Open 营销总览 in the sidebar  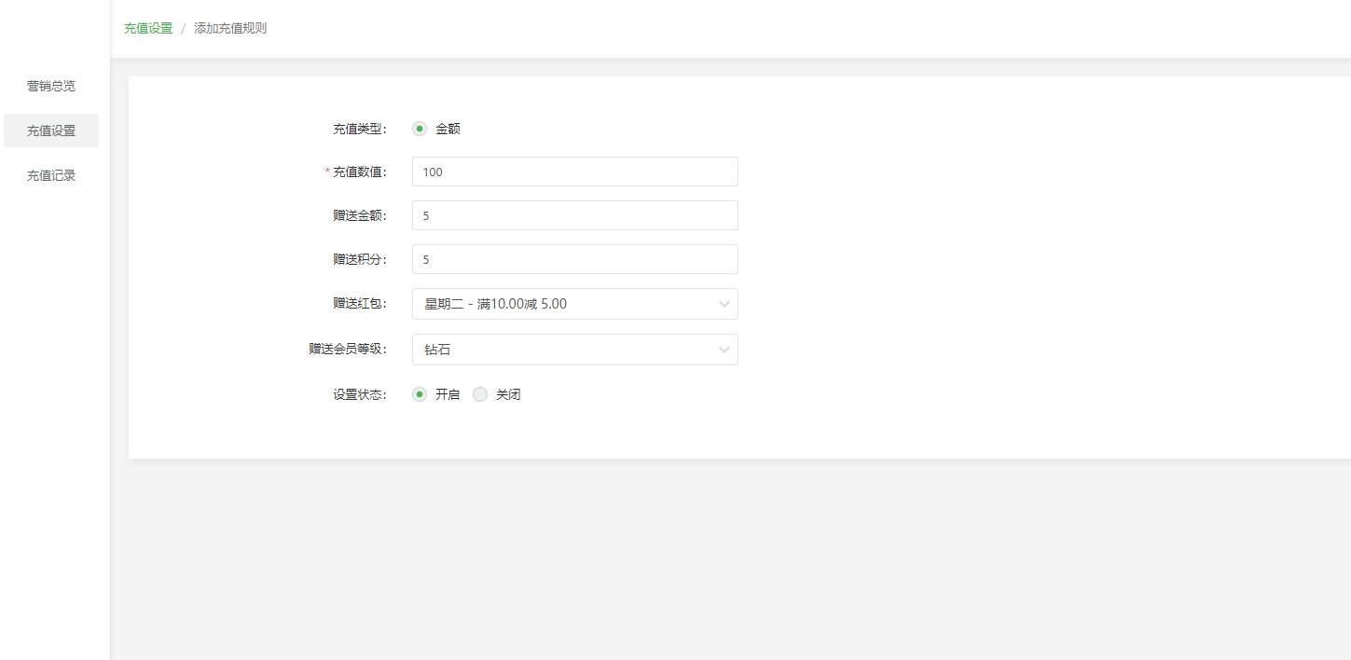[x=51, y=86]
